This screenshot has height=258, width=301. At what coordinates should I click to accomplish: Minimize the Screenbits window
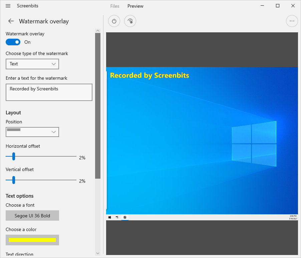[x=262, y=6]
